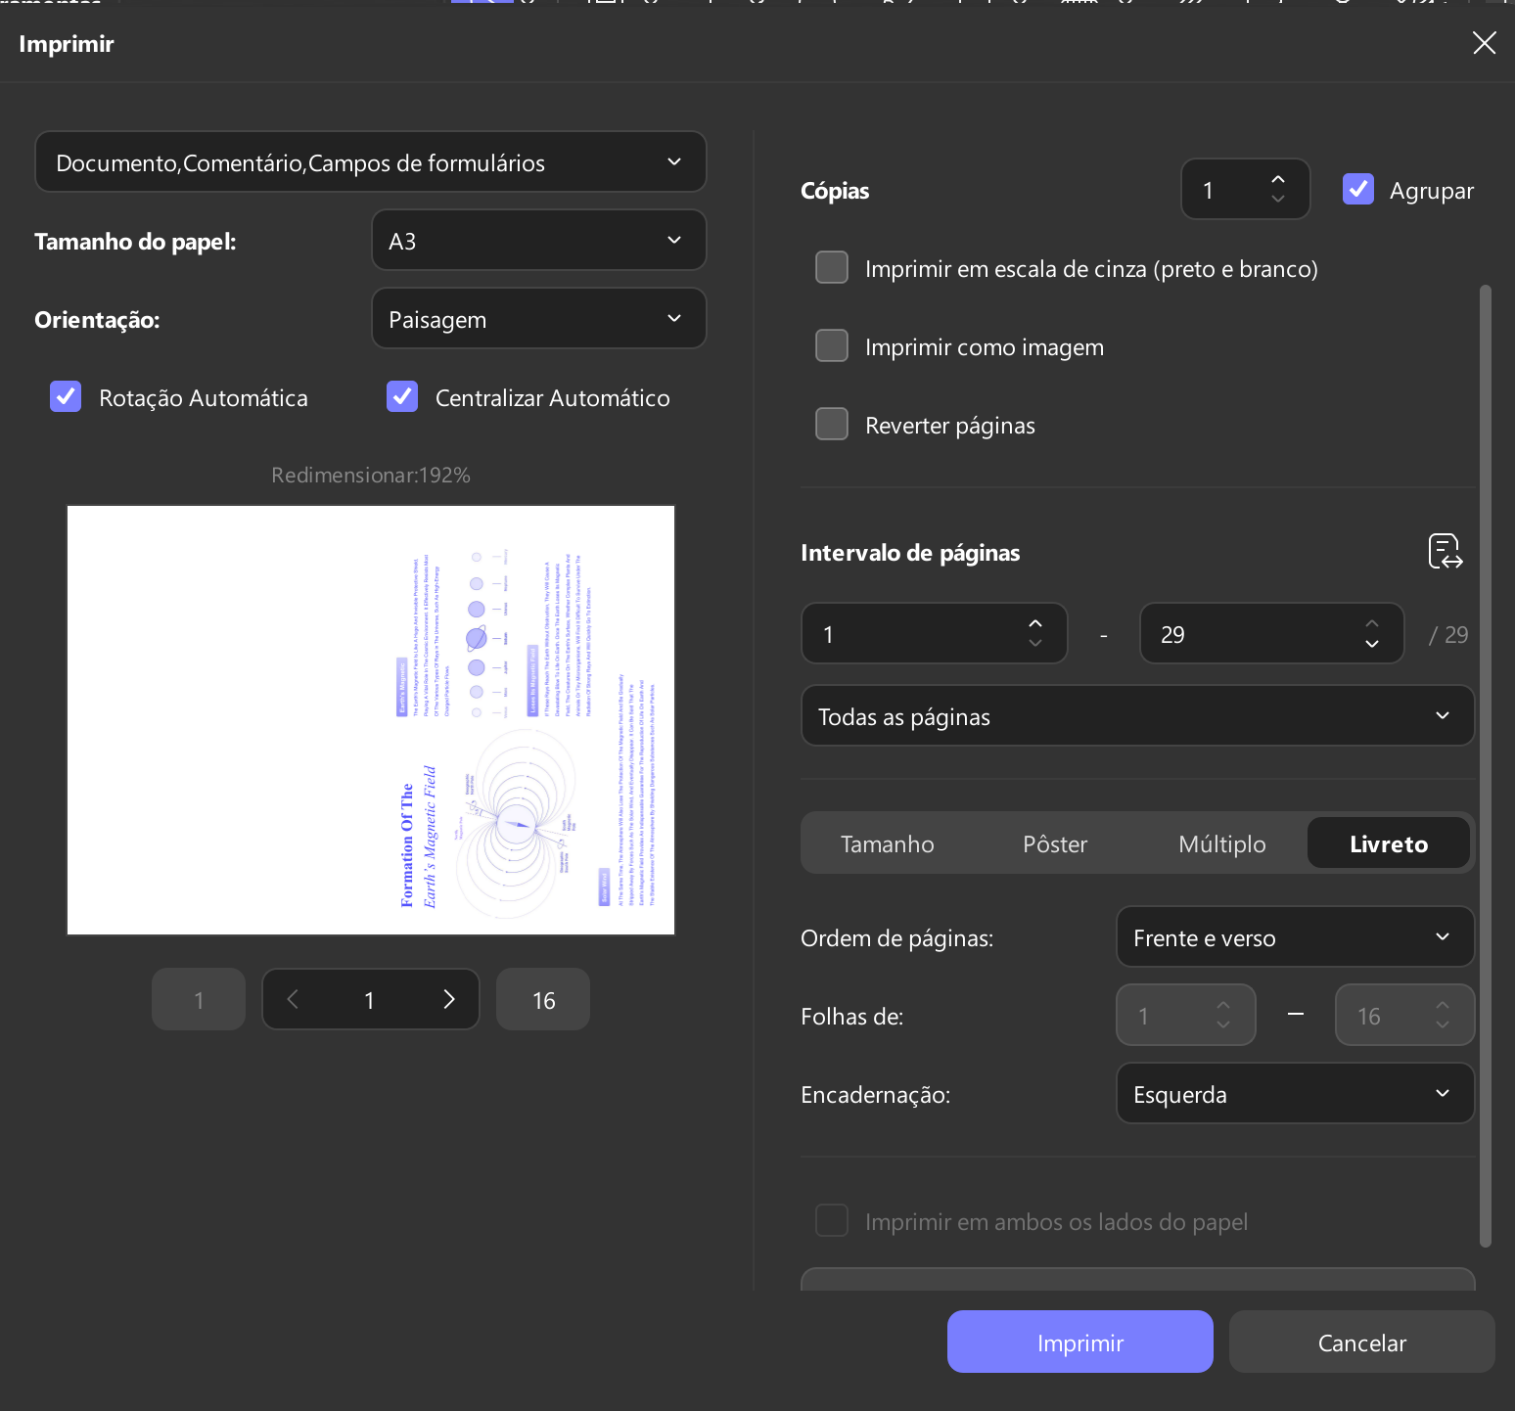
Task: Open the Orientação Paisagem dropdown
Action: point(539,318)
